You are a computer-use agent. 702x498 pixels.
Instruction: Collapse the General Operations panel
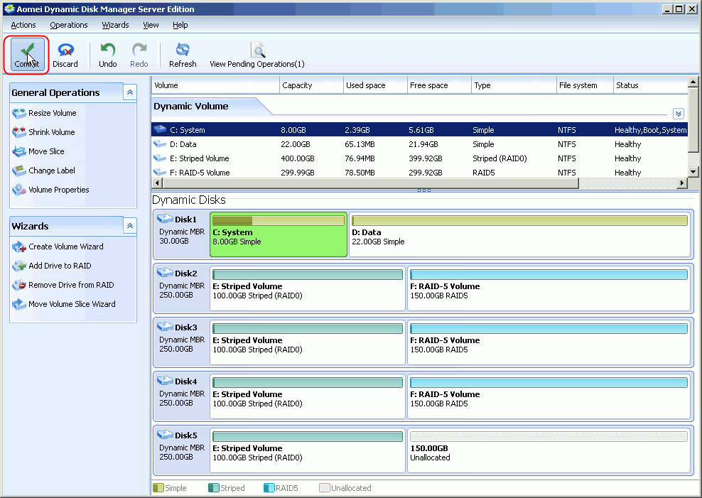[x=130, y=92]
